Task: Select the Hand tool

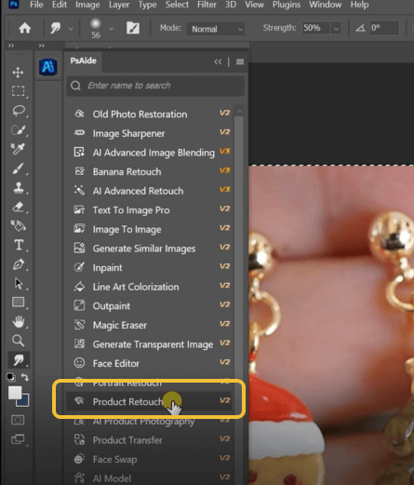Action: (x=18, y=321)
